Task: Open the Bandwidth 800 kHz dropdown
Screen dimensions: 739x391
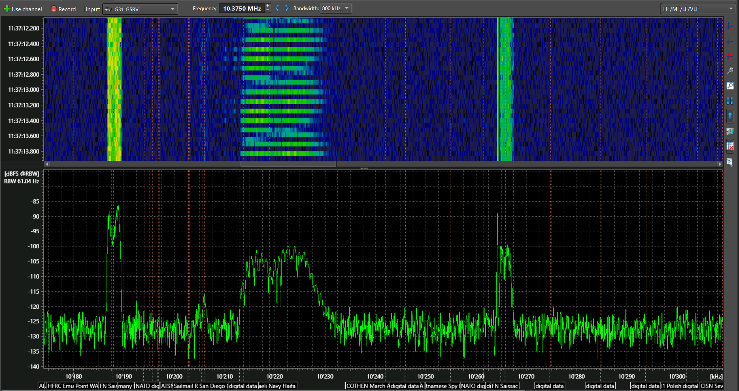Action: pyautogui.click(x=336, y=8)
